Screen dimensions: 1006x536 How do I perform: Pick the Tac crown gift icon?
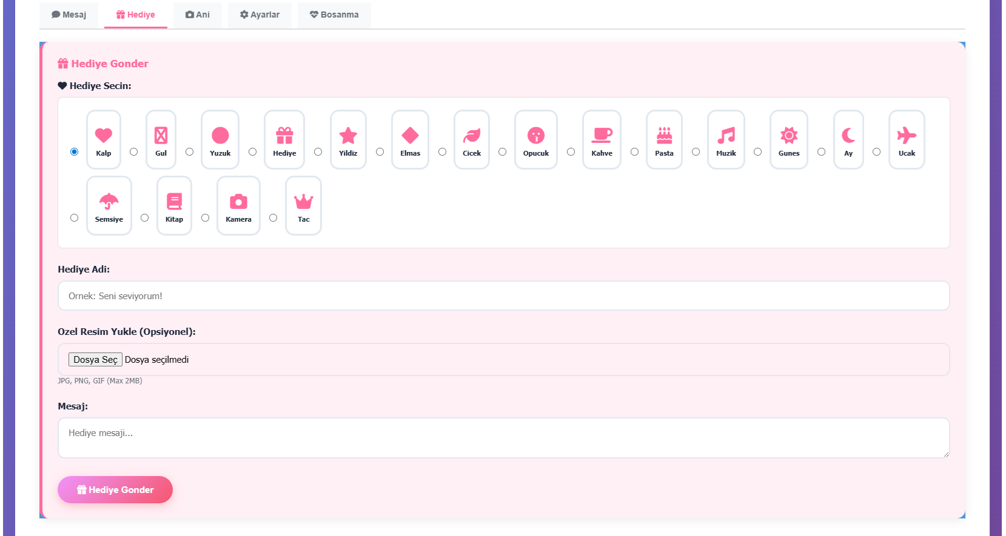[x=303, y=202]
